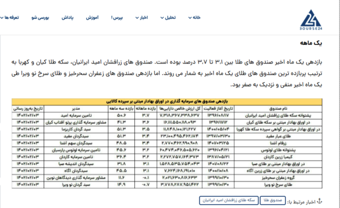The width and height of the screenshot is (340, 208).
Task: Select fund name پشتوانه سکه طلای زرافشان امید ایرانیان
Action: point(278,116)
